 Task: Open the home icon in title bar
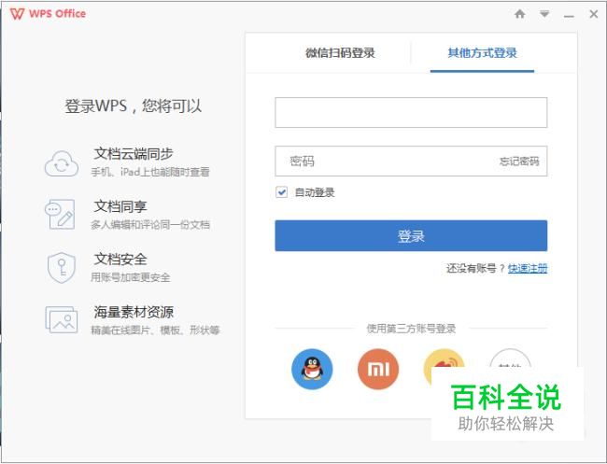[x=519, y=14]
